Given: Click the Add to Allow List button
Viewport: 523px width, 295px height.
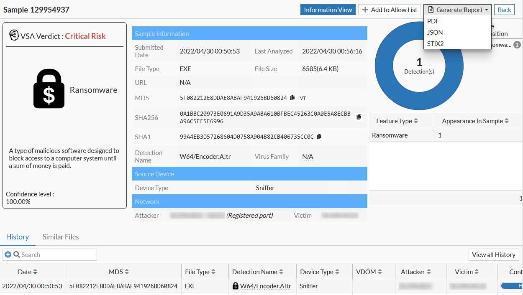Looking at the screenshot, I should 390,10.
